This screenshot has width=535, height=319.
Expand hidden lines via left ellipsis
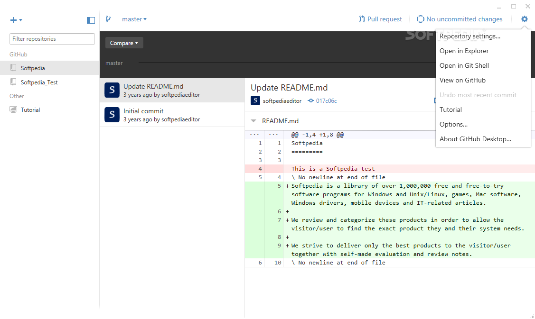254,135
